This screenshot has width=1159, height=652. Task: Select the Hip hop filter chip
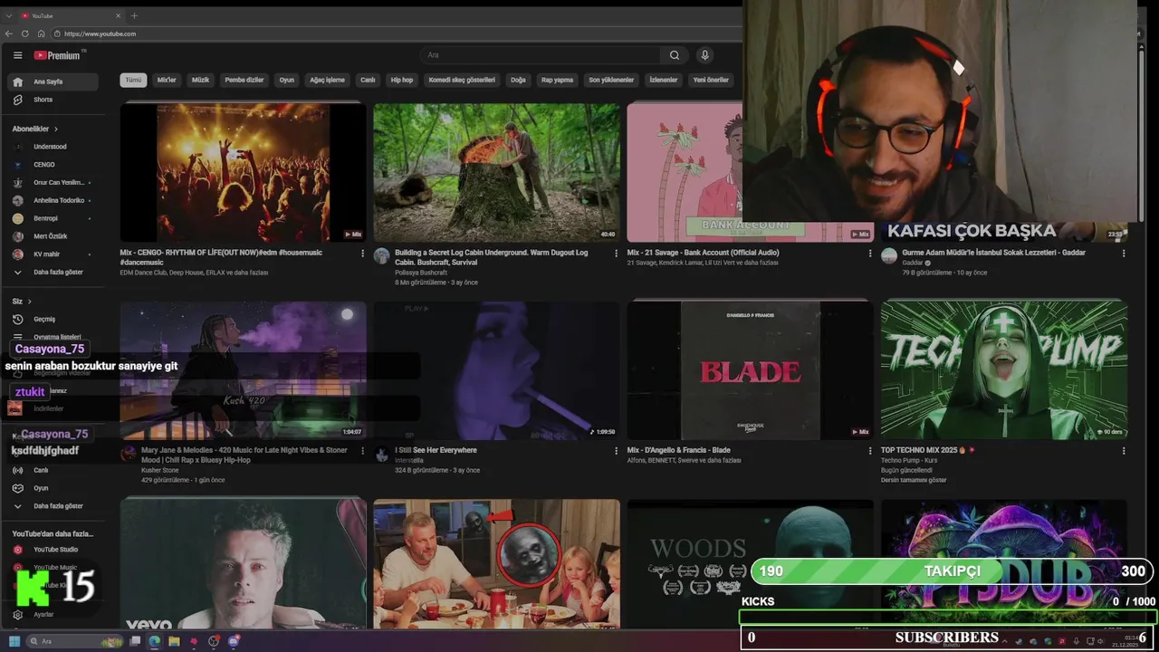point(402,80)
